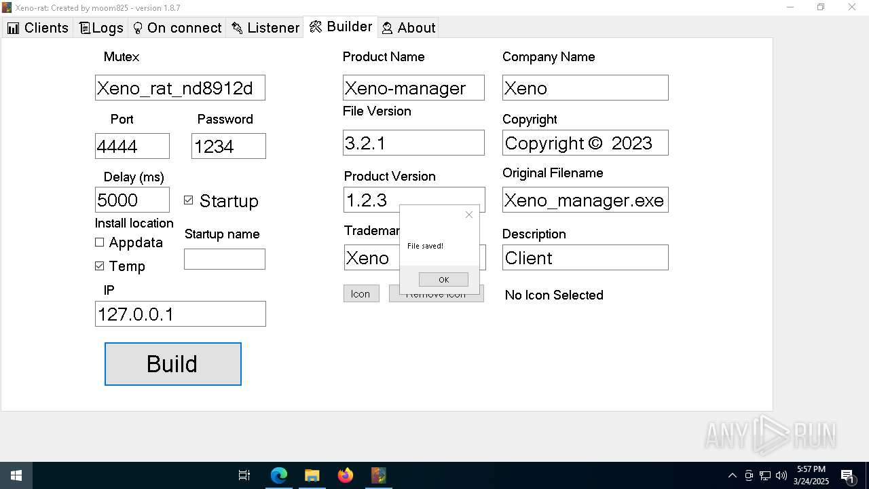Click the IP field showing 127.0.0.1
Image resolution: width=869 pixels, height=489 pixels.
pyautogui.click(x=181, y=314)
